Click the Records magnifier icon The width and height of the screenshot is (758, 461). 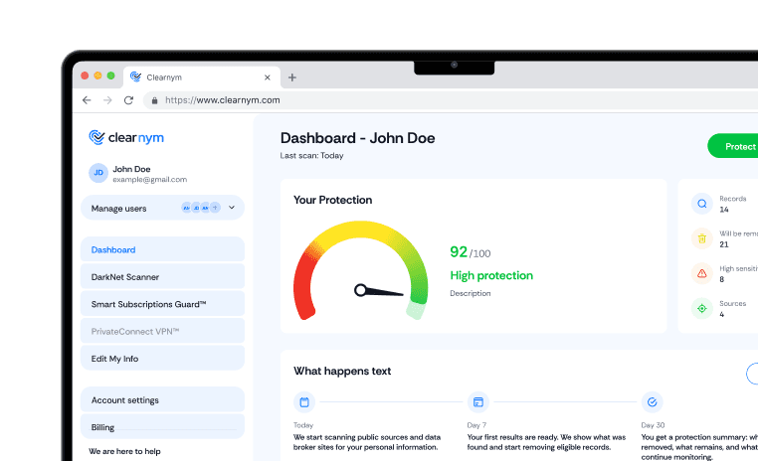tap(702, 204)
